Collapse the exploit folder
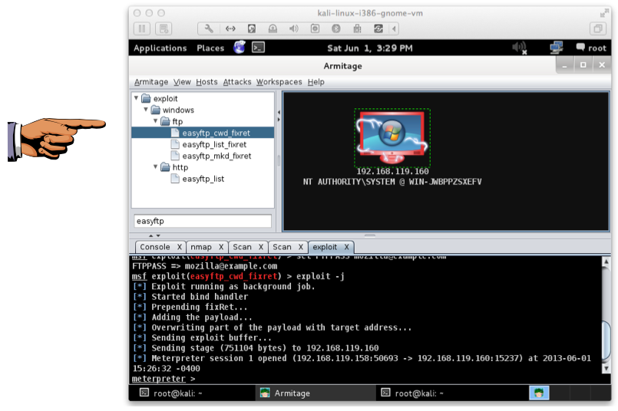This screenshot has width=618, height=411. (x=136, y=98)
